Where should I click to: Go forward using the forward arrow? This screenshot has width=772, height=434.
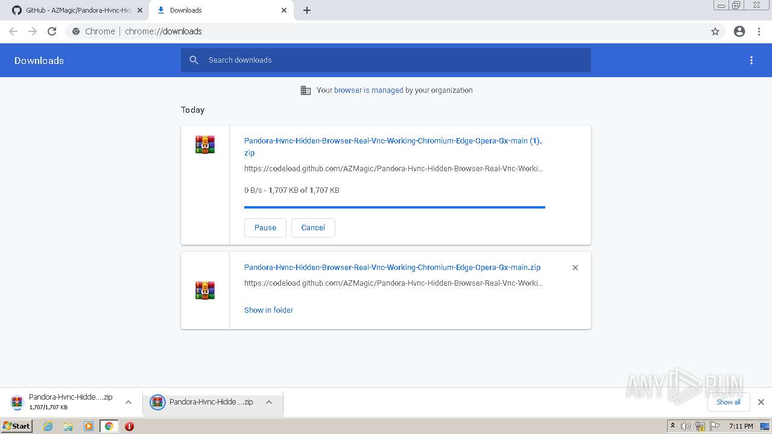[x=33, y=31]
